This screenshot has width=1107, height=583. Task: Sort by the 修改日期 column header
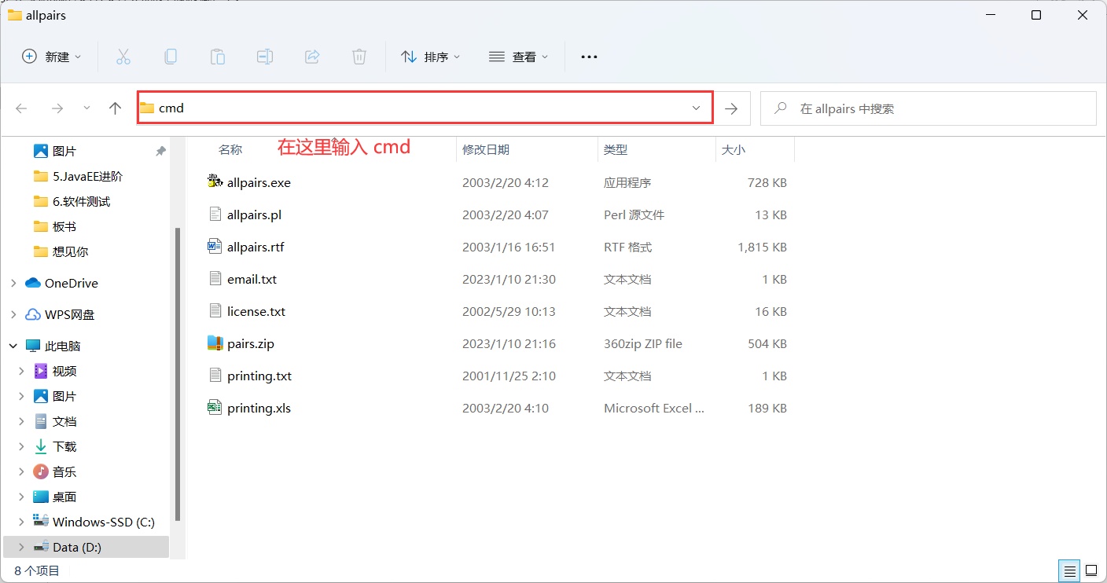coord(486,149)
